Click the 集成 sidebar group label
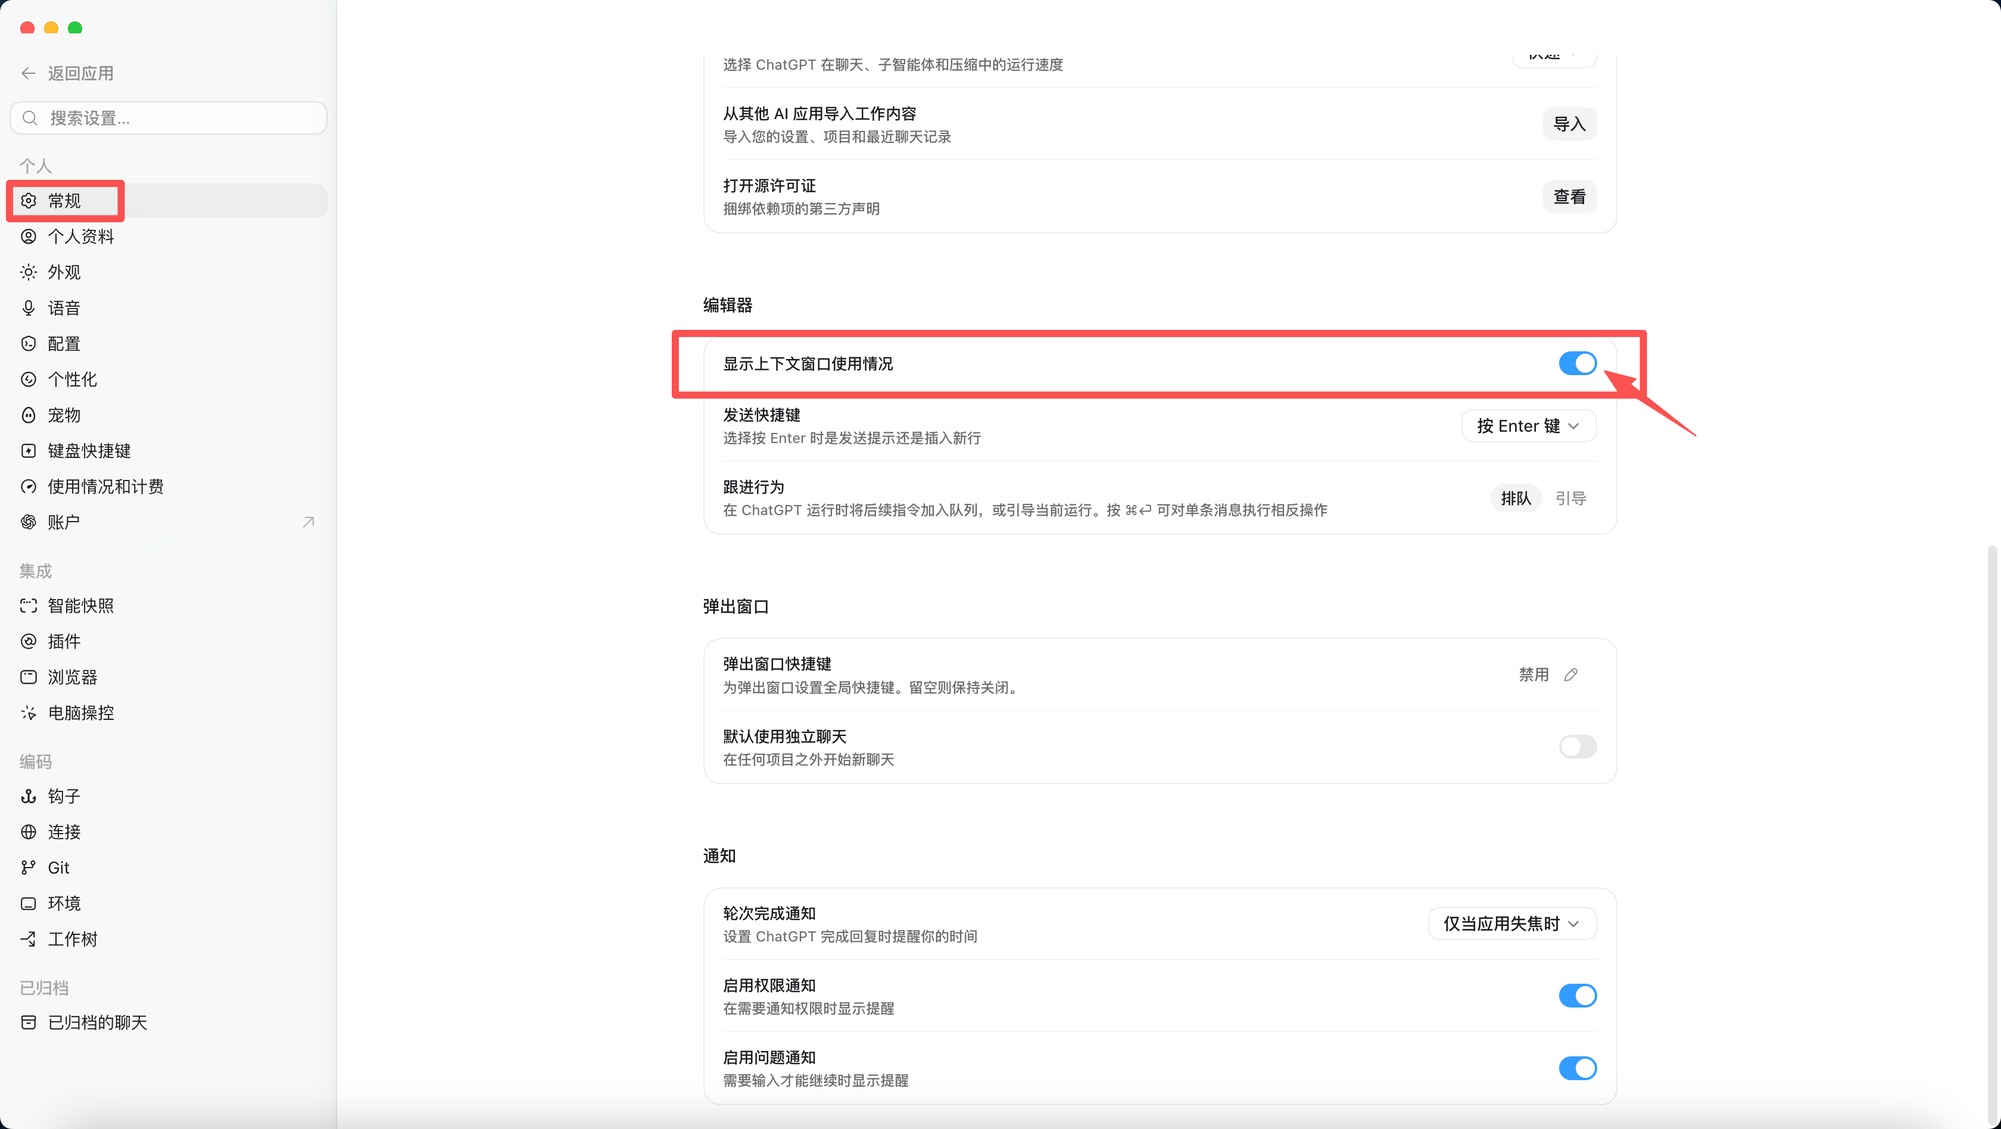This screenshot has height=1129, width=2001. click(x=35, y=570)
